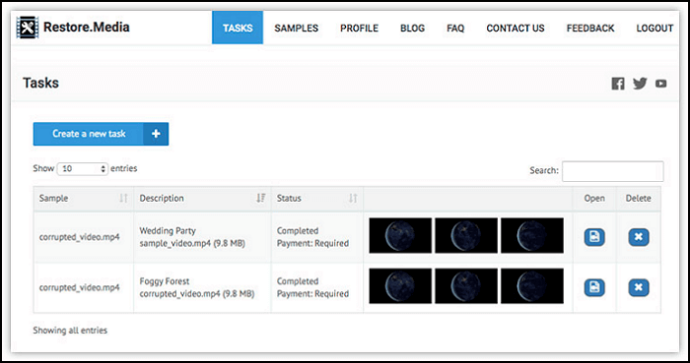Click the Restore.Media logo icon
This screenshot has height=363, width=690.
(x=28, y=28)
